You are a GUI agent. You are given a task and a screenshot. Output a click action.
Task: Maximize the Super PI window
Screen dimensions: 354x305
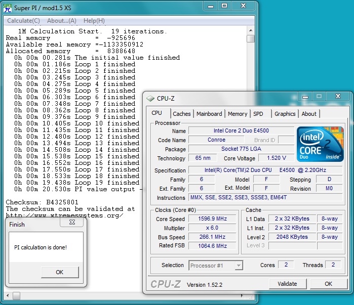pos(224,6)
